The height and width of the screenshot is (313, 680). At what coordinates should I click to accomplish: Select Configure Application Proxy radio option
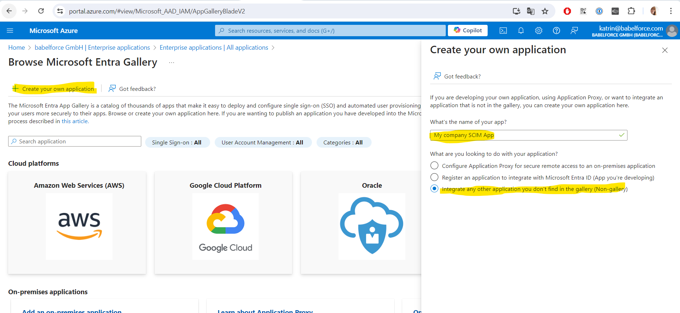coord(434,165)
